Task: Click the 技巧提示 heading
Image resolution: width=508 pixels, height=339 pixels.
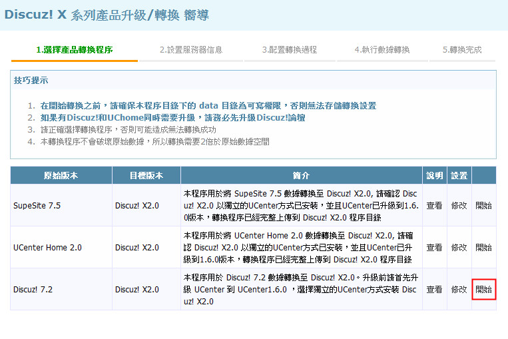Action: tap(31, 81)
